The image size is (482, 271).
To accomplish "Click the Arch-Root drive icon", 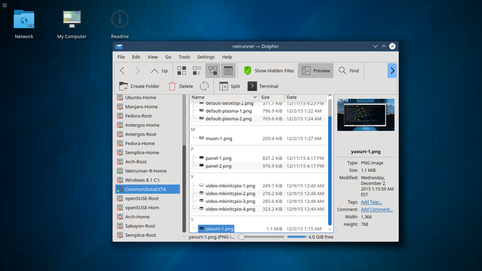I will (120, 162).
